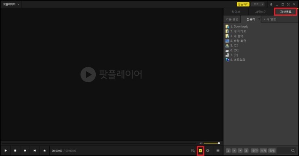This screenshot has width=299, height=156.
Task: Start playback with the play button
Action: [6, 150]
